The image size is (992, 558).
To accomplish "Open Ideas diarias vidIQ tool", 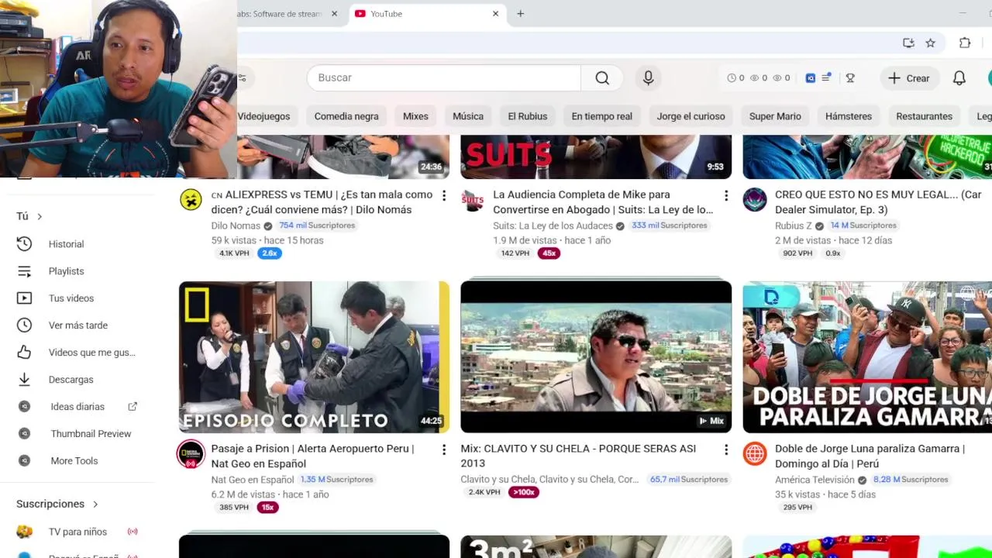I will click(x=77, y=407).
